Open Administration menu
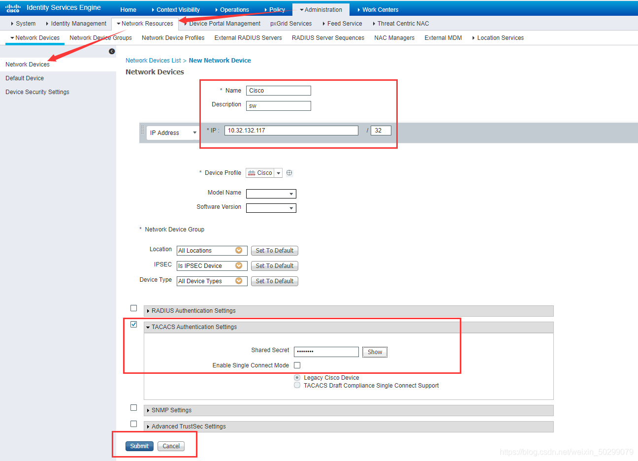The height and width of the screenshot is (461, 638). pyautogui.click(x=321, y=10)
